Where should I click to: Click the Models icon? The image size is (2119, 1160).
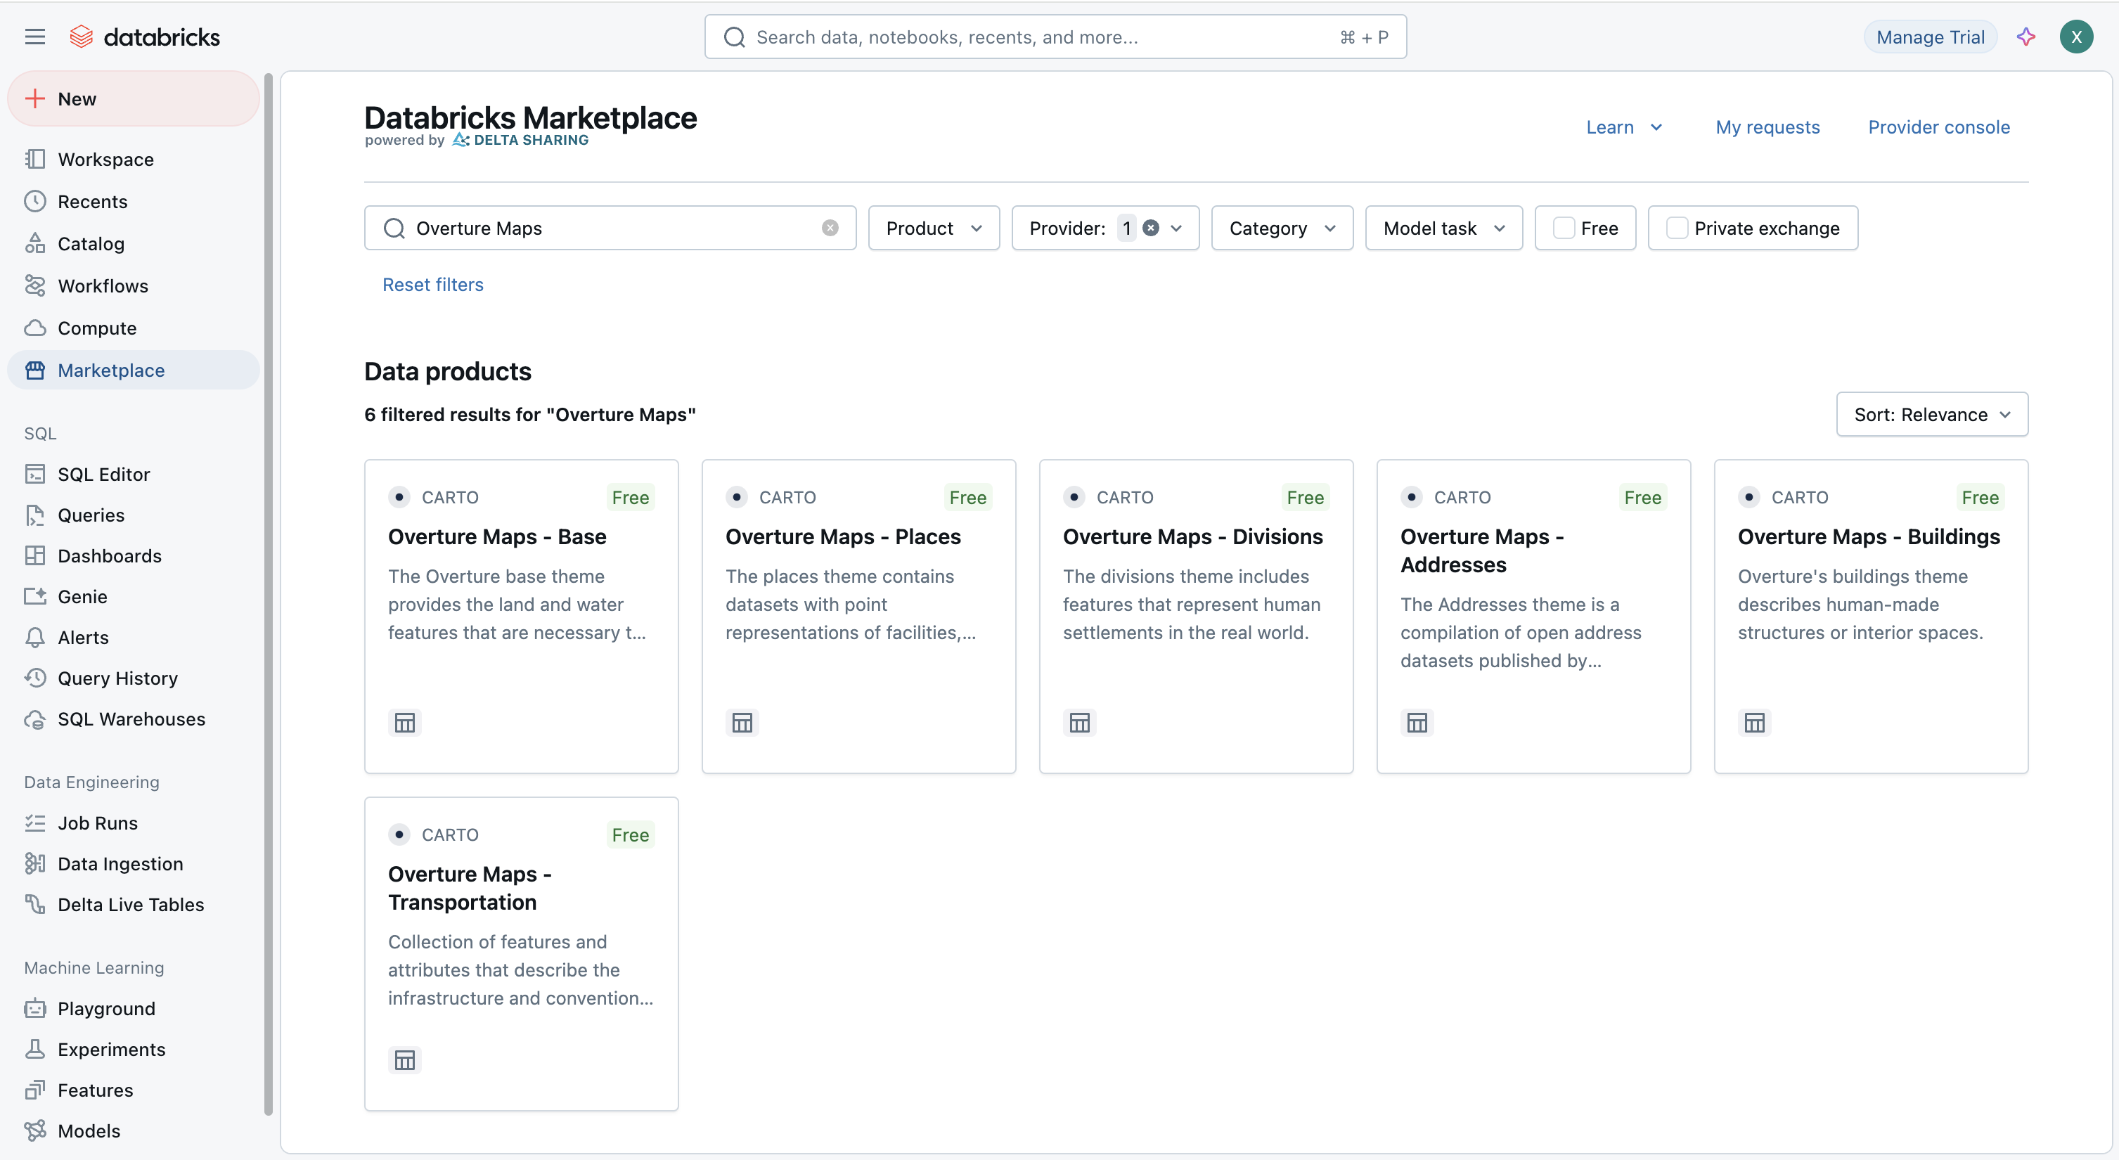coord(34,1130)
